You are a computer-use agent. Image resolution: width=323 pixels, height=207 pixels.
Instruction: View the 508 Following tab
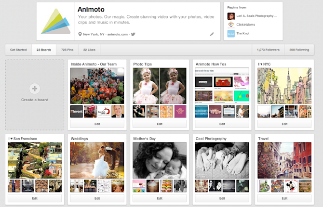tap(299, 50)
